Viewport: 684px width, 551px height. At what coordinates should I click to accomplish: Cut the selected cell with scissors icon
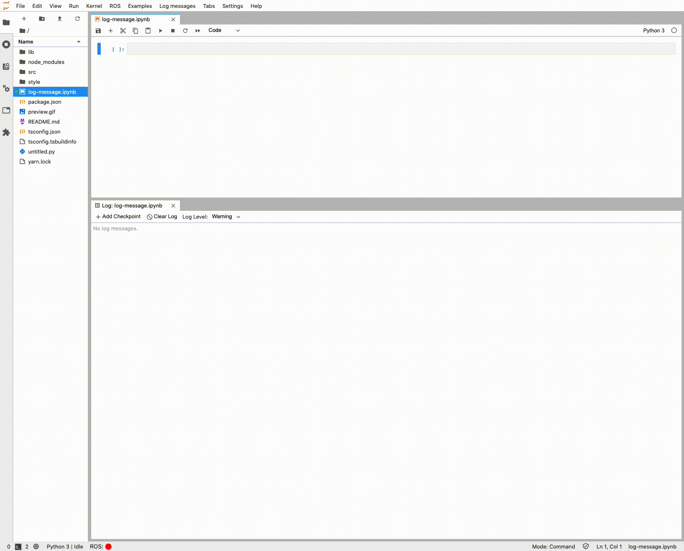coord(123,31)
